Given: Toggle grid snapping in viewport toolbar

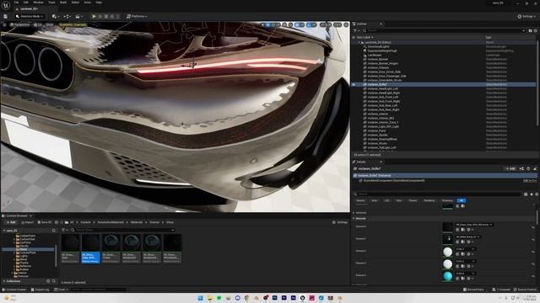Looking at the screenshot, I should (297, 24).
